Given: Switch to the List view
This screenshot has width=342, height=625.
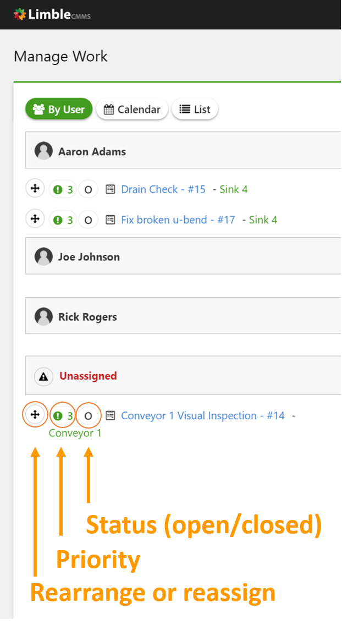Looking at the screenshot, I should coord(195,109).
